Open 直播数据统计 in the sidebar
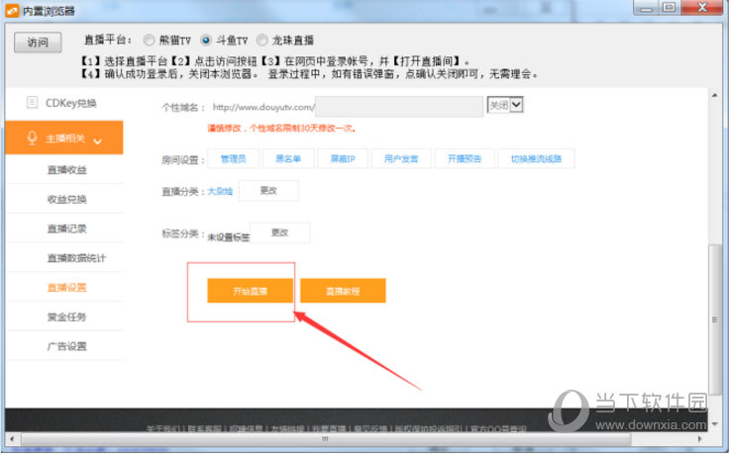This screenshot has height=454, width=731. (x=76, y=258)
